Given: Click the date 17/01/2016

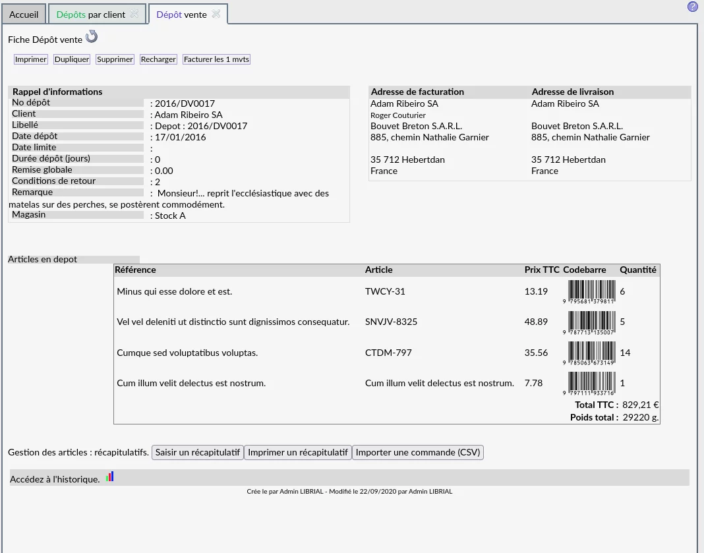Looking at the screenshot, I should (x=181, y=137).
